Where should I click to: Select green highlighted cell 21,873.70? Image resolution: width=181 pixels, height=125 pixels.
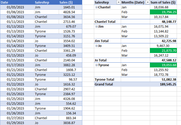pyautogui.click(x=163, y=50)
